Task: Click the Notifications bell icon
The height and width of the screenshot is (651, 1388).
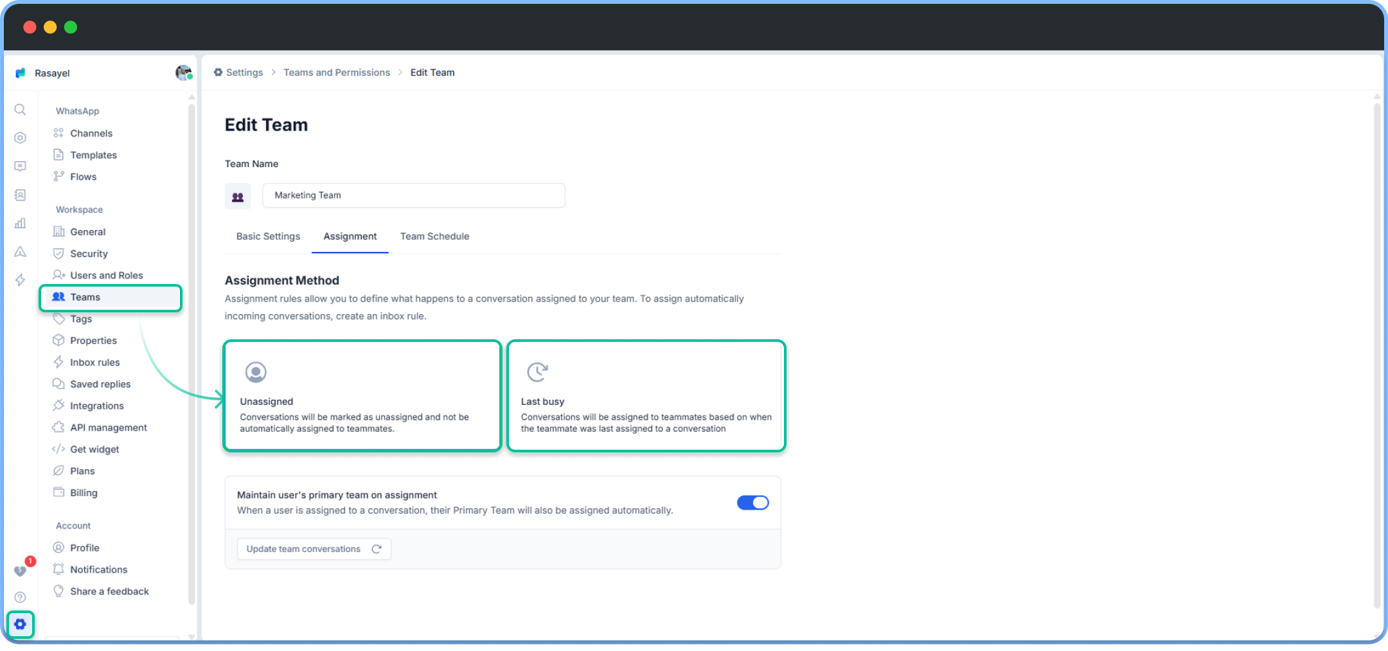Action: pyautogui.click(x=58, y=569)
